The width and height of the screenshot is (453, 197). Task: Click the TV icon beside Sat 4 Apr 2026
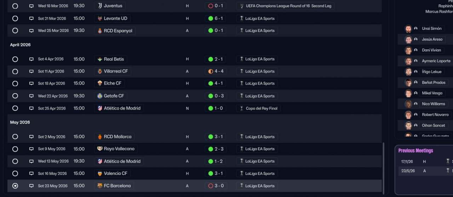click(31, 59)
